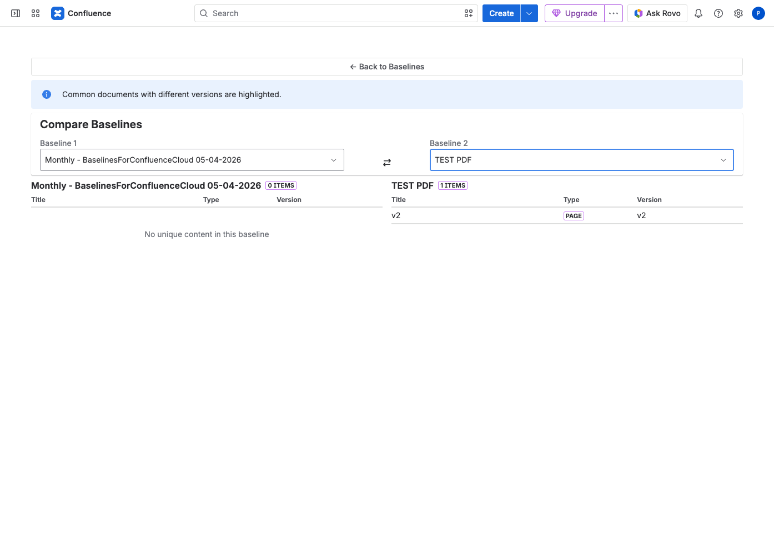
Task: Click the Baseline 2 label
Action: tap(449, 143)
